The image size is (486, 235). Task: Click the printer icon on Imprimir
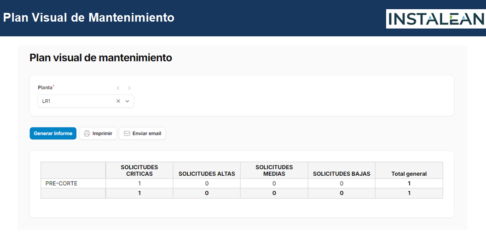[87, 133]
